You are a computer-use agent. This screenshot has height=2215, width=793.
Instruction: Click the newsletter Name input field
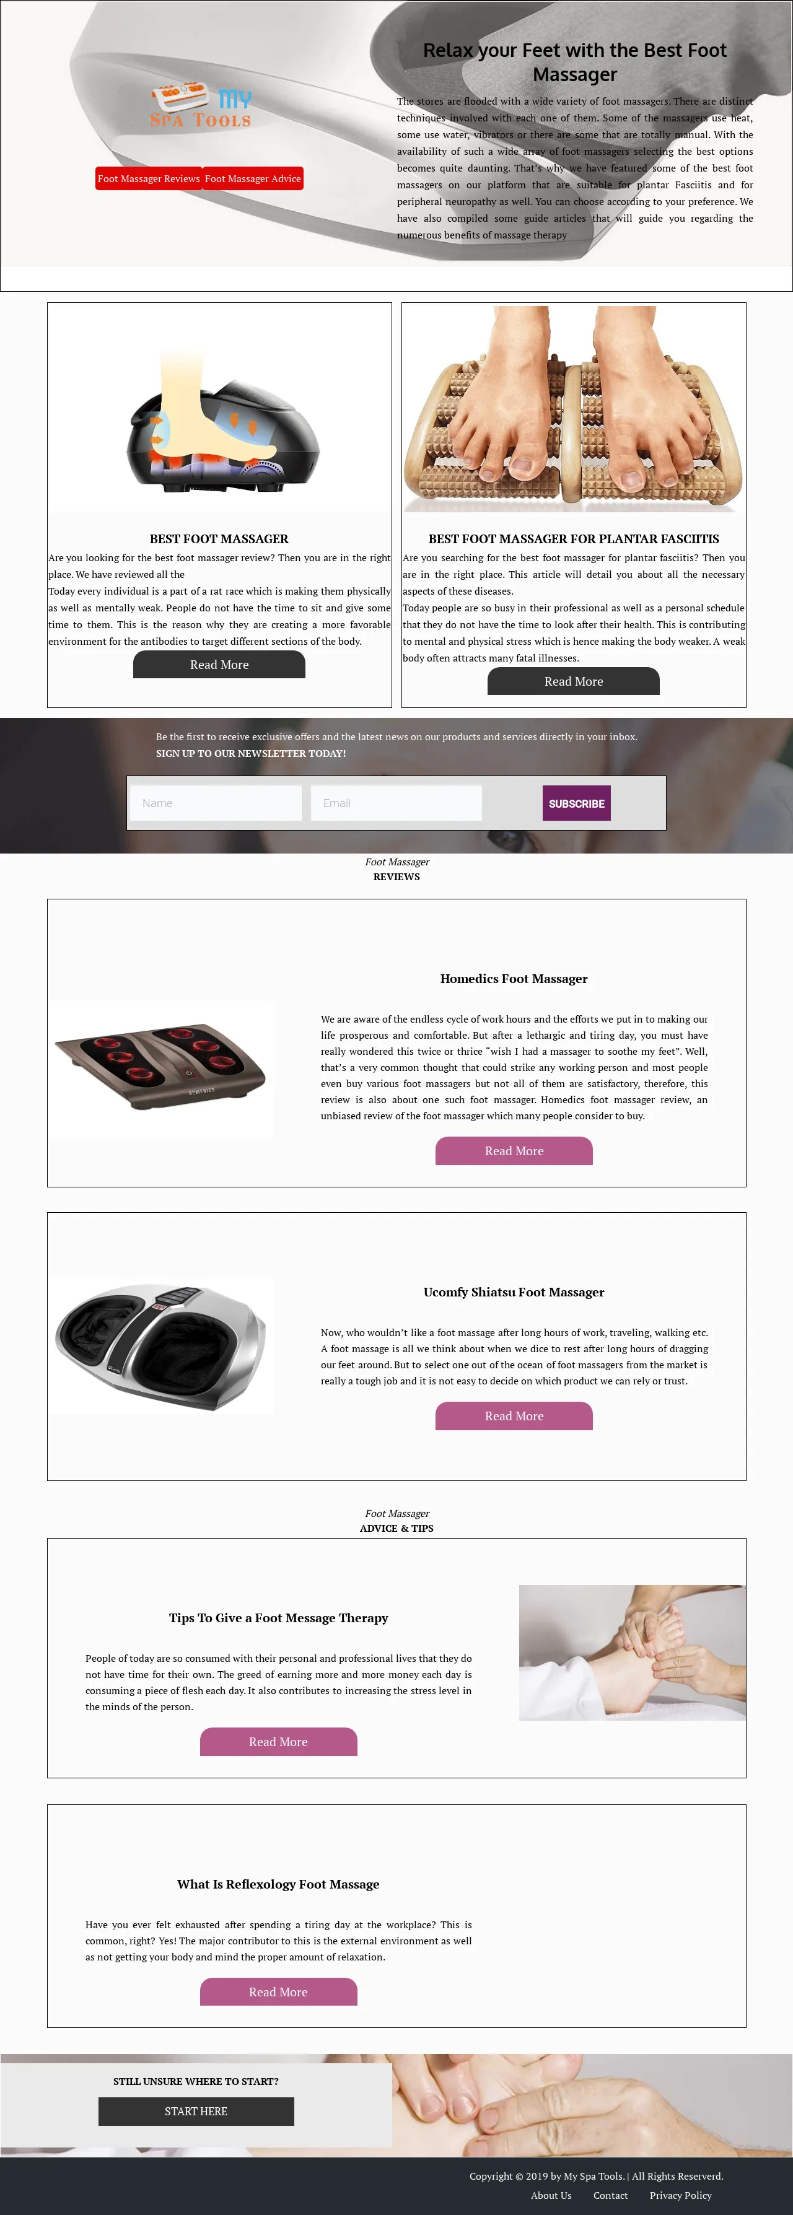(x=216, y=803)
